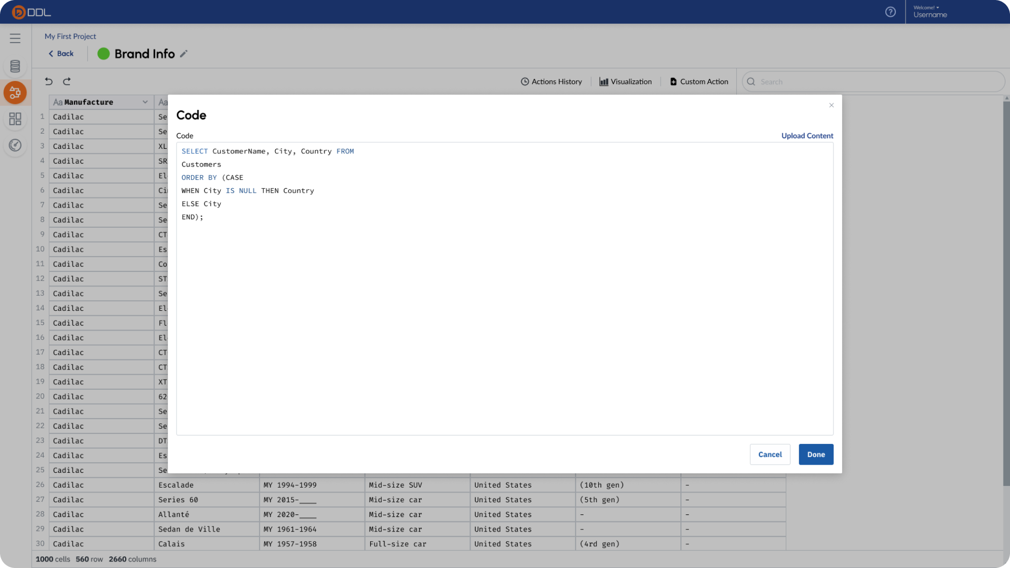This screenshot has height=568, width=1010.
Task: Click the redo arrow icon
Action: (67, 82)
